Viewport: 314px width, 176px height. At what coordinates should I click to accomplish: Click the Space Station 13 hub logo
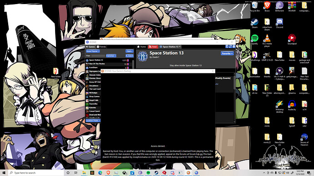point(142,56)
